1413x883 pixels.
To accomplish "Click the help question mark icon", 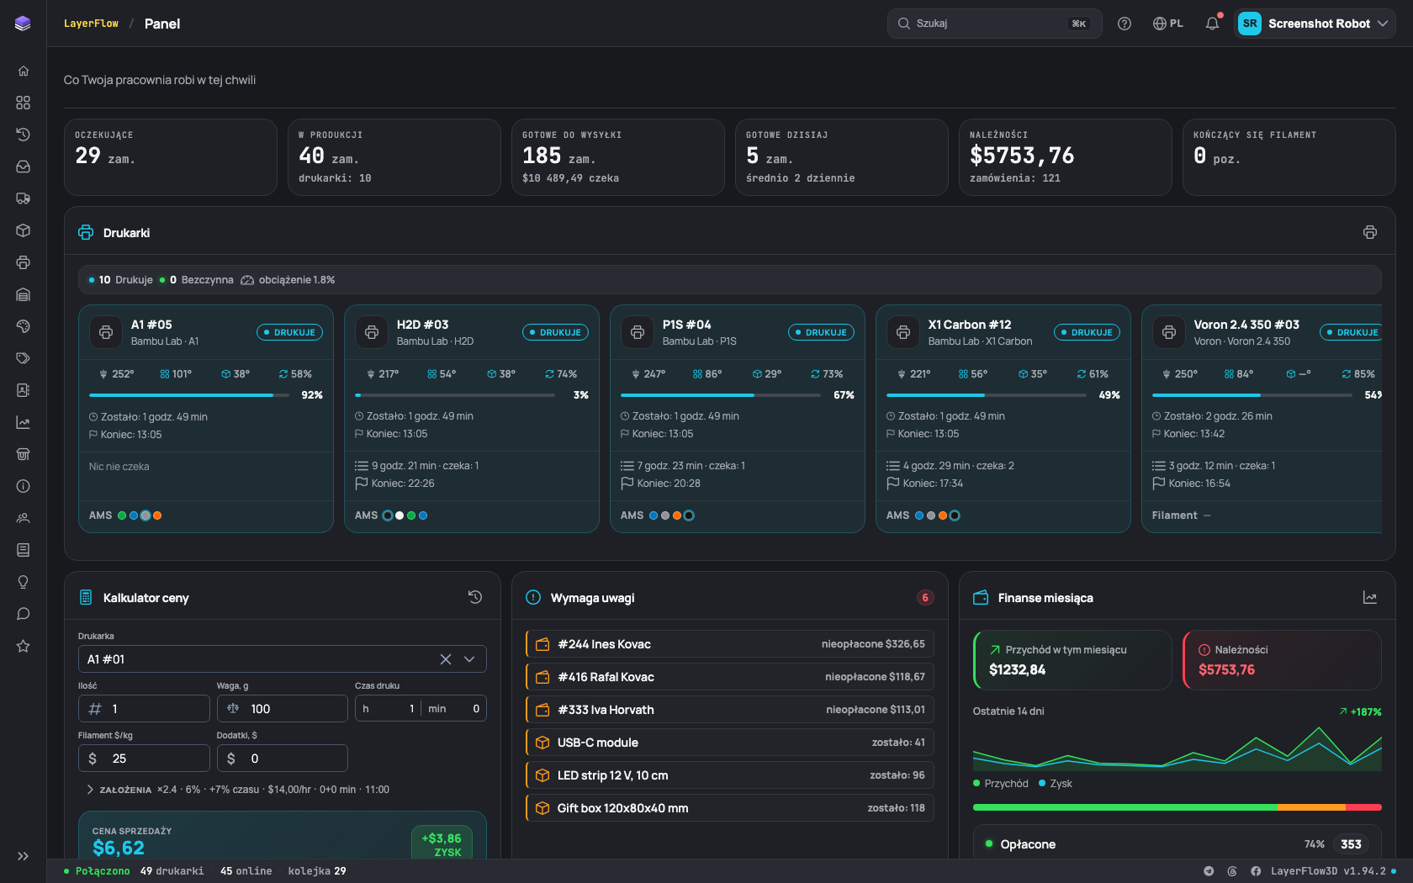I will tap(1125, 24).
